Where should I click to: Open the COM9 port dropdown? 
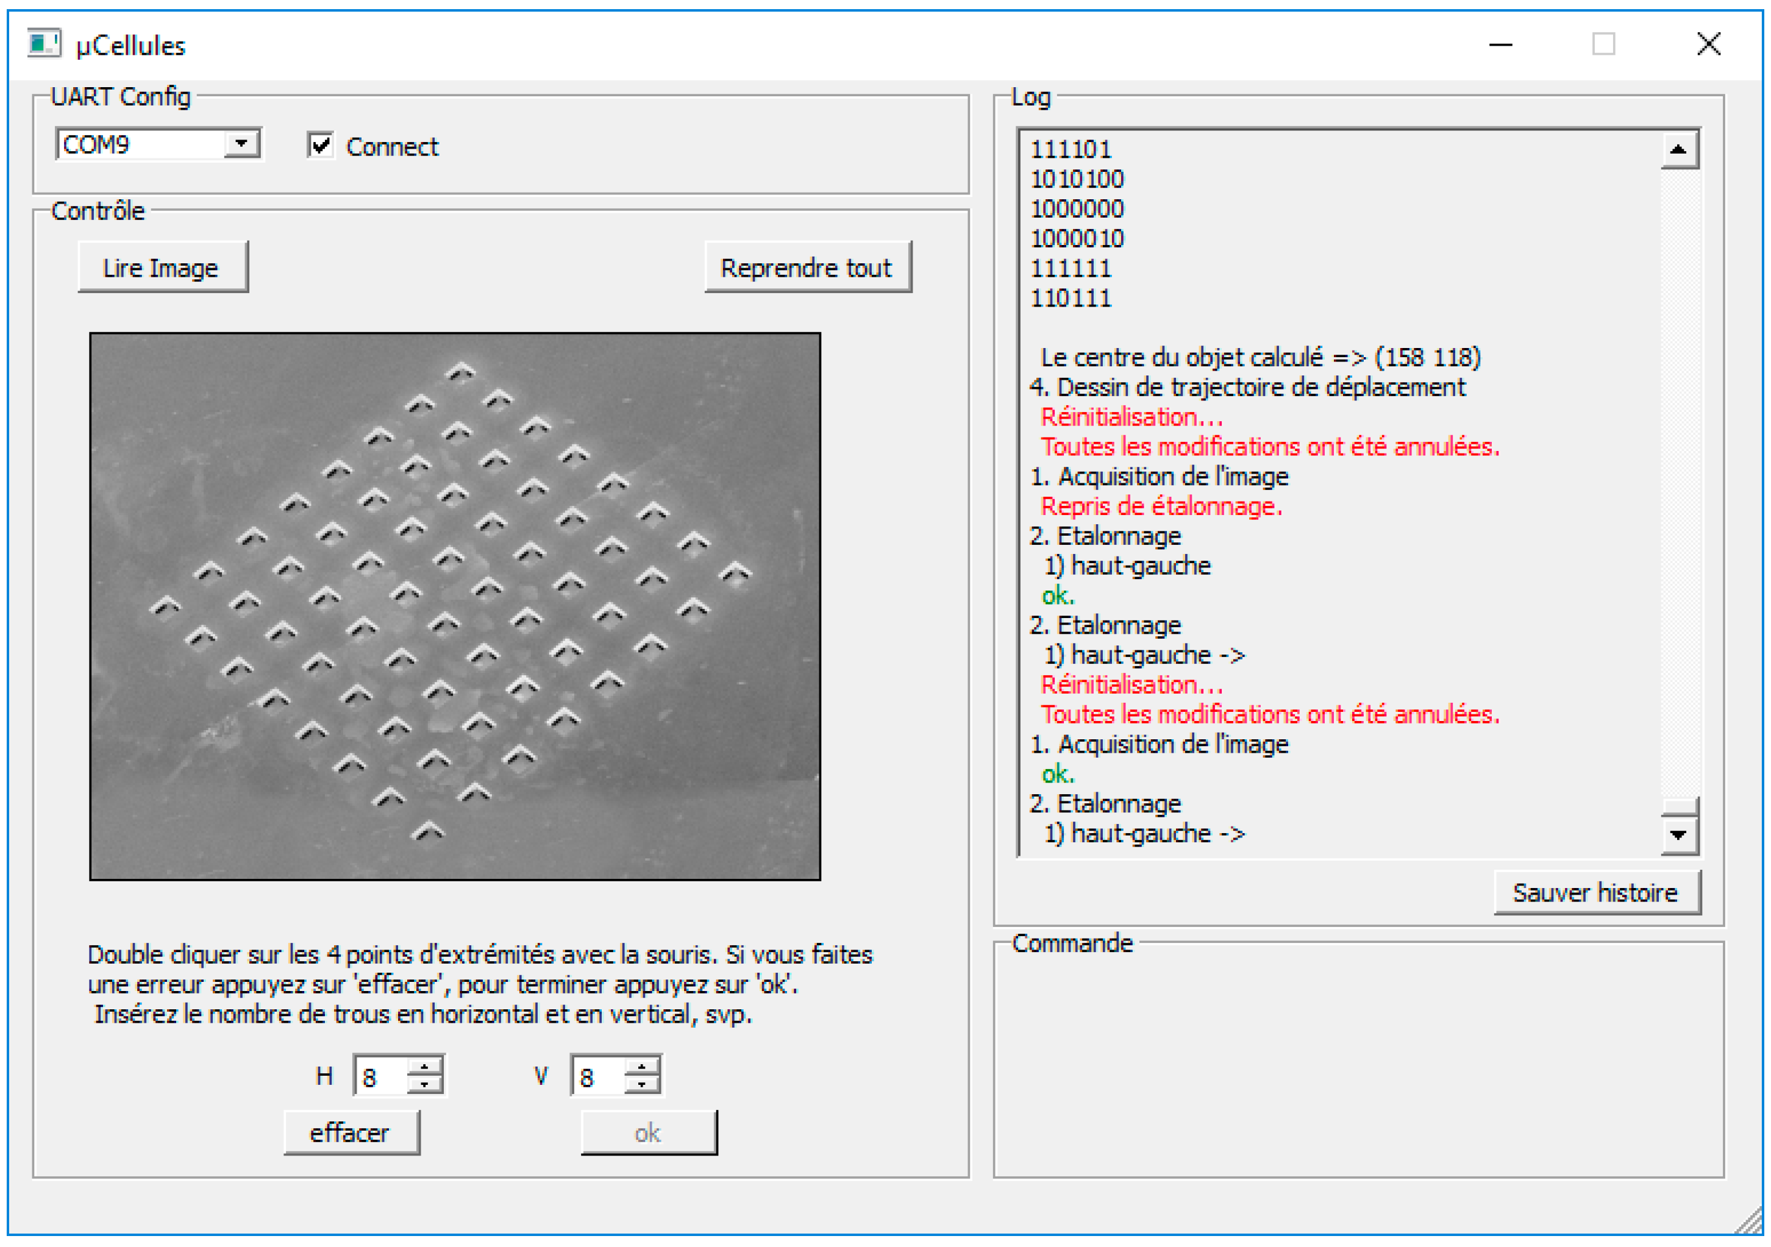[x=241, y=143]
